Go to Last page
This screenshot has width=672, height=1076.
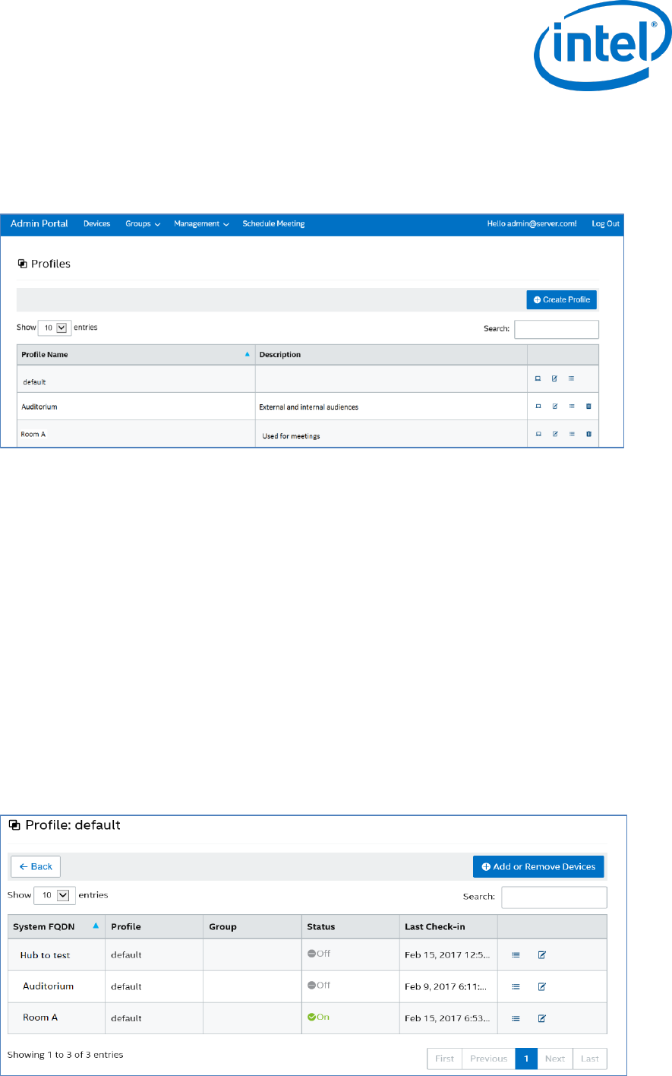pos(590,1059)
